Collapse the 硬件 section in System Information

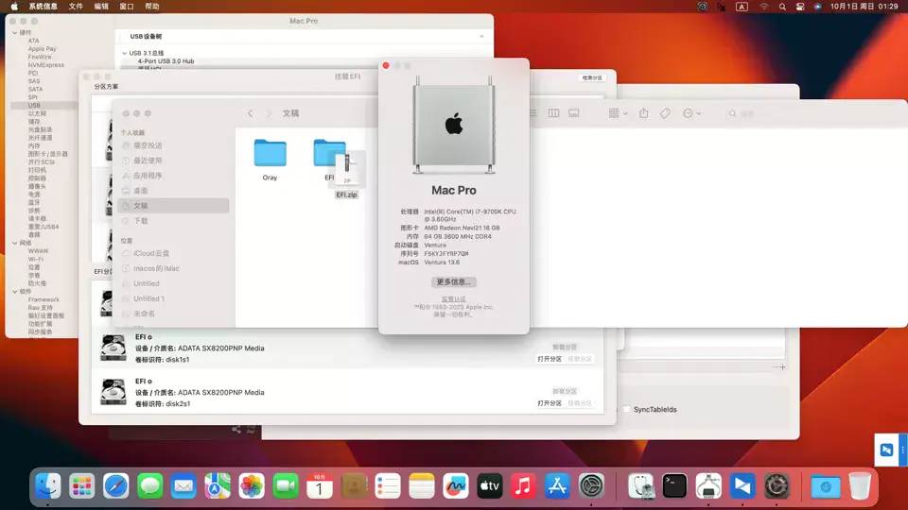(x=14, y=33)
